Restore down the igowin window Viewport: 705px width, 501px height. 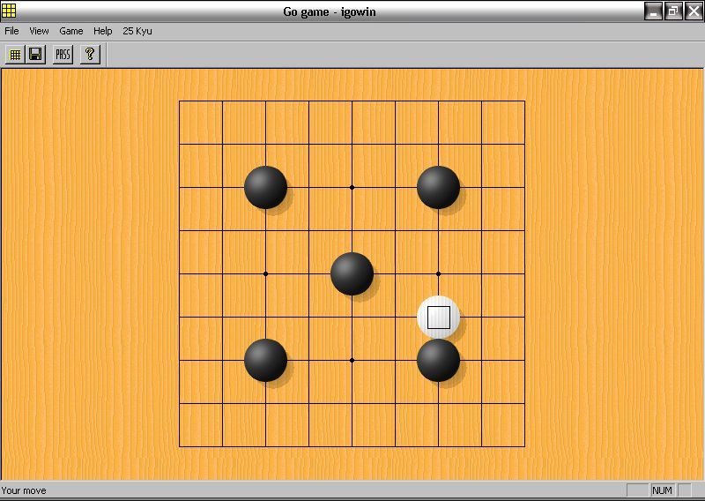[x=673, y=11]
